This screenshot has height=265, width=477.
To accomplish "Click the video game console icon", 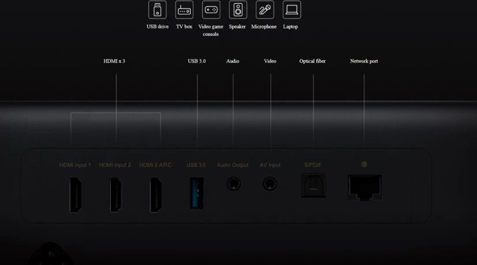I will coord(211,10).
